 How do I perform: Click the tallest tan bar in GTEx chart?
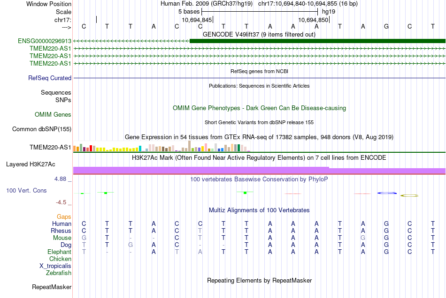coord(190,146)
